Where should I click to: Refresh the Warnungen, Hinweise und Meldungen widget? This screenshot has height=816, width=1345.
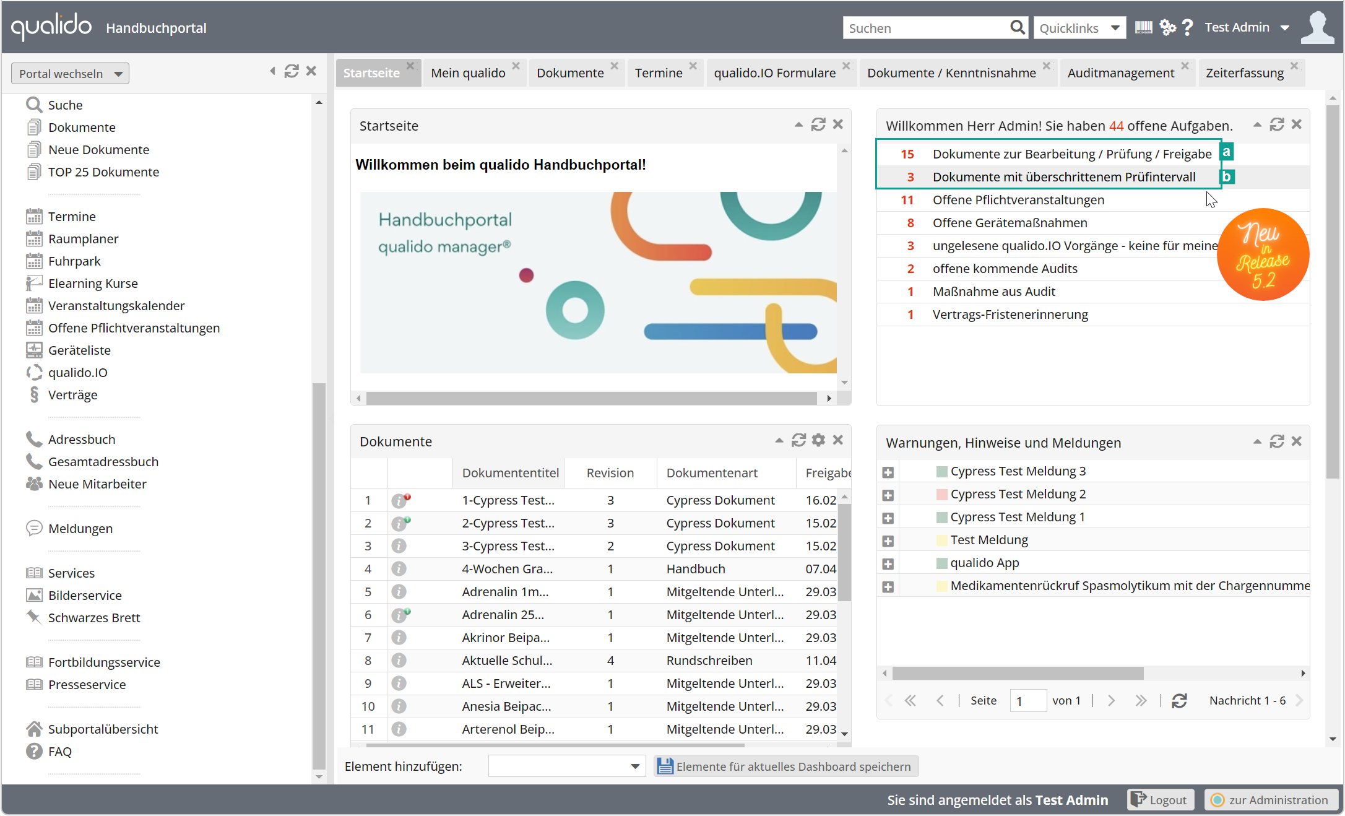[x=1276, y=441]
